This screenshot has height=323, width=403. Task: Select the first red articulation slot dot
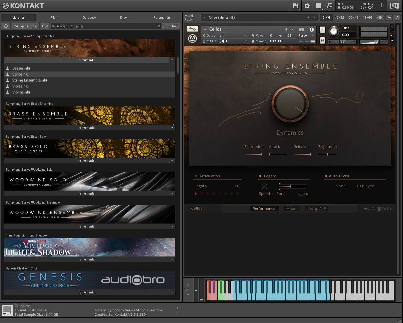pos(196,194)
